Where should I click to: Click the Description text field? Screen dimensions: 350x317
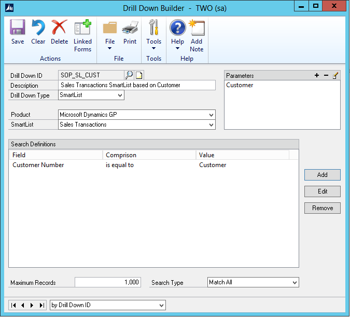(x=137, y=85)
